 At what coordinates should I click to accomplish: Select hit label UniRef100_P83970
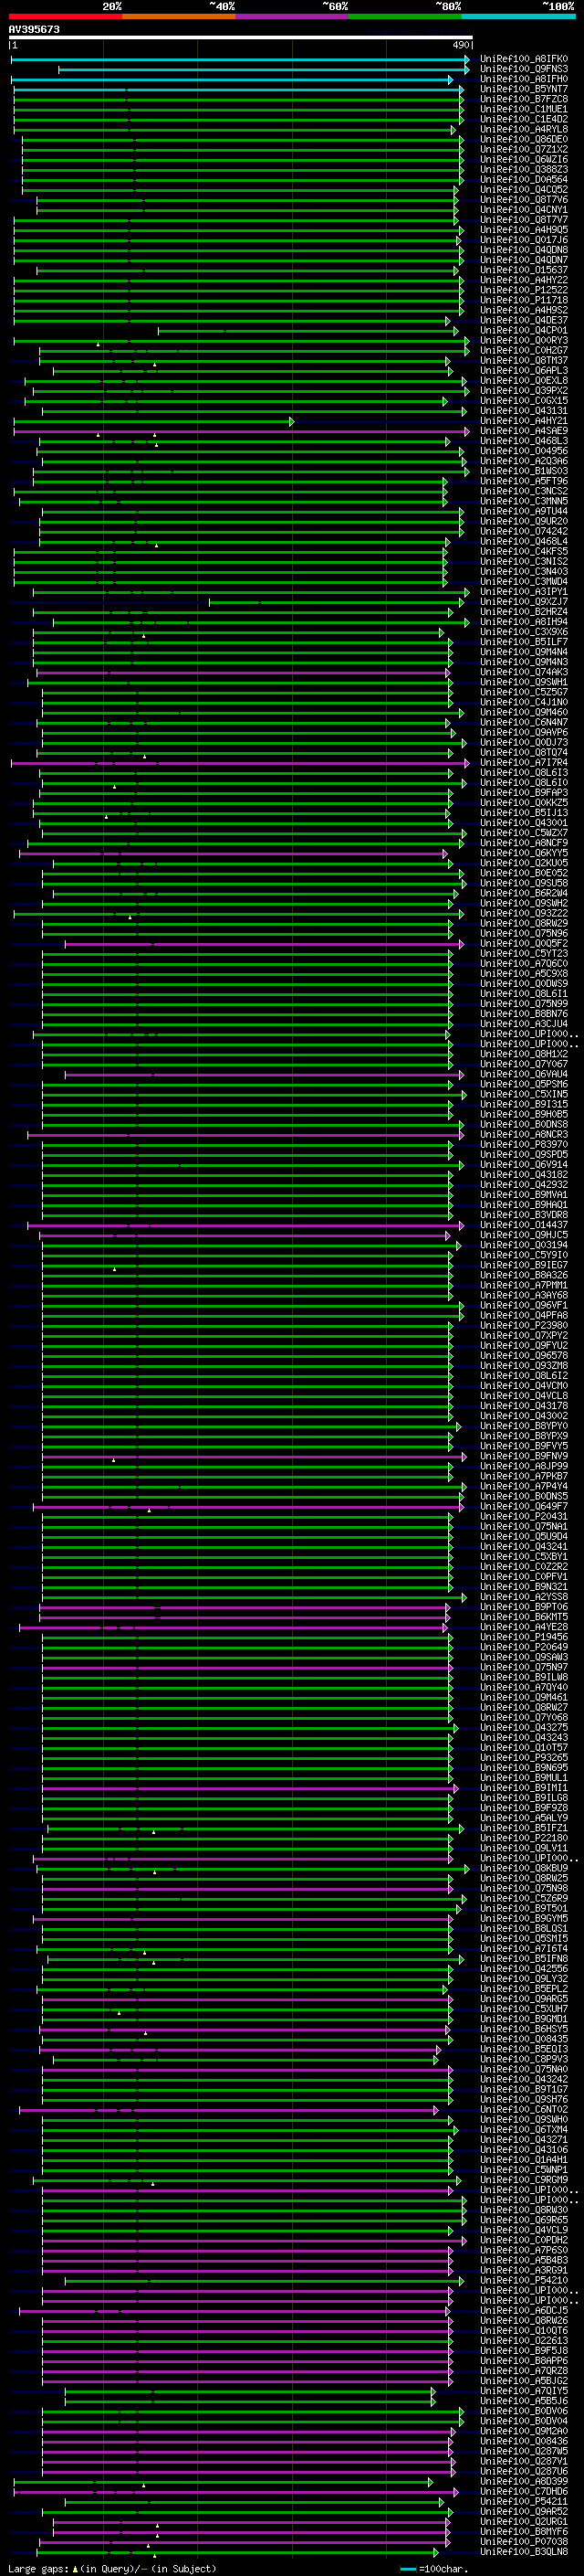(x=524, y=1145)
